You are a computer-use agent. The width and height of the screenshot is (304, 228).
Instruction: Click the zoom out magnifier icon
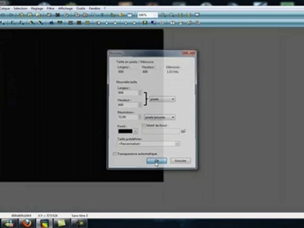click(172, 15)
